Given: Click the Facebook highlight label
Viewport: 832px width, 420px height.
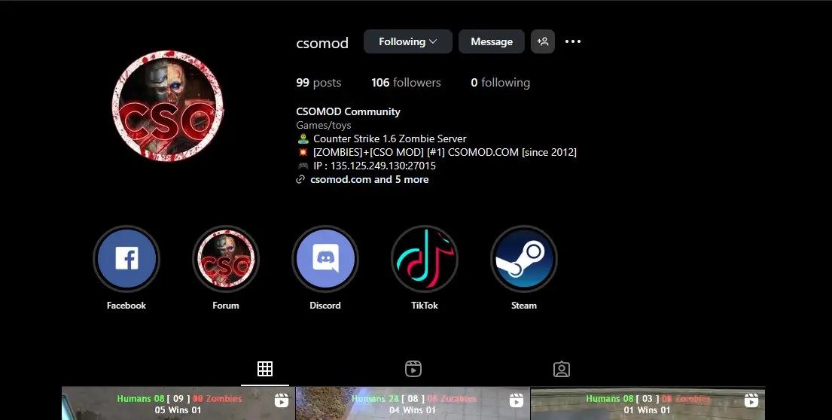Looking at the screenshot, I should pyautogui.click(x=126, y=306).
